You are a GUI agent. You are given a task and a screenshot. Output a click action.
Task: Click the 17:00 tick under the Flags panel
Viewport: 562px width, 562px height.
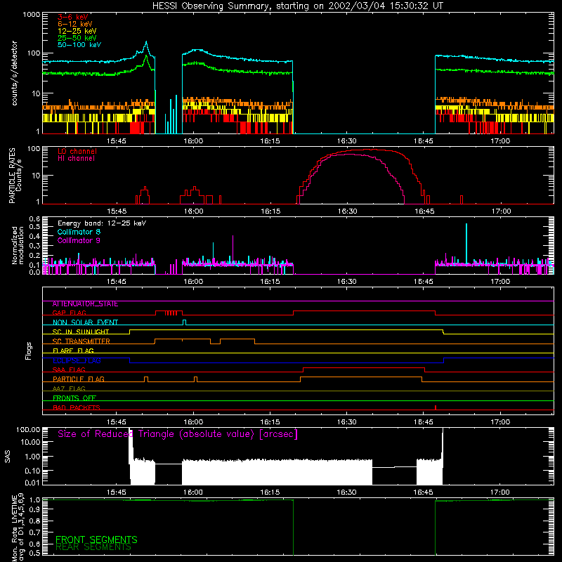500,422
